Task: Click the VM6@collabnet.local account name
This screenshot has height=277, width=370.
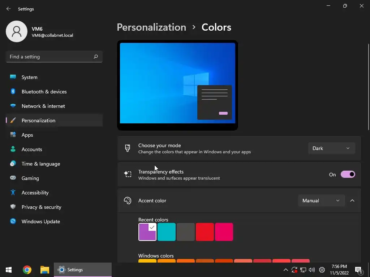Action: click(x=52, y=35)
